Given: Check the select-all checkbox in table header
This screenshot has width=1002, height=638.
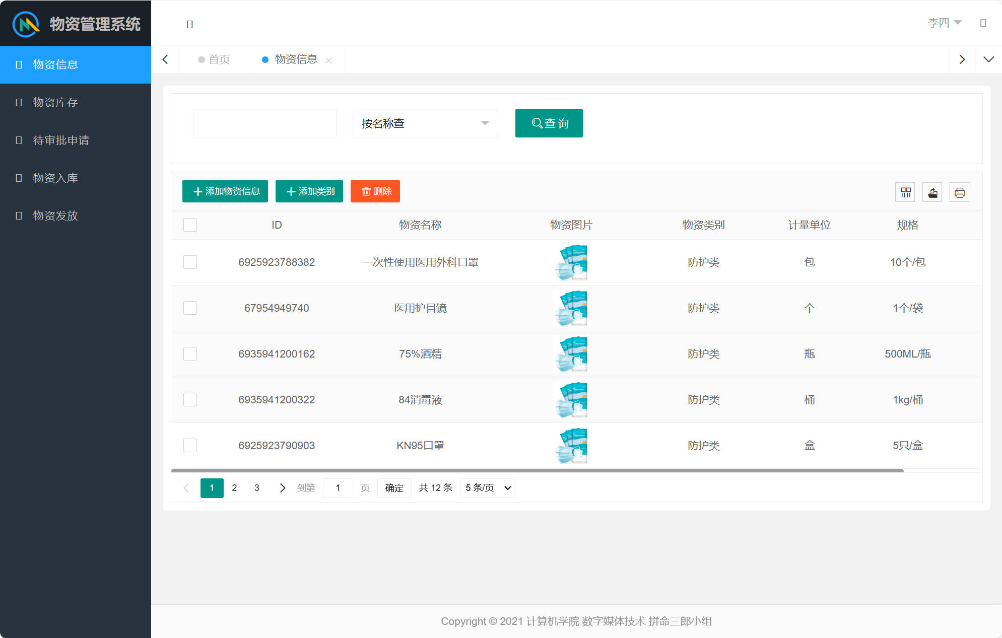Looking at the screenshot, I should [x=190, y=225].
